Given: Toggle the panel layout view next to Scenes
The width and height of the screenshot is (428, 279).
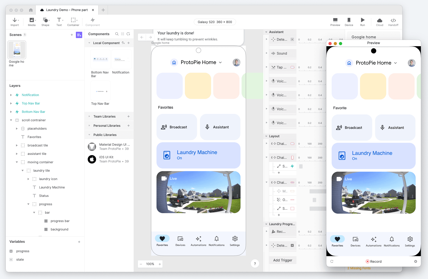Looking at the screenshot, I should tap(79, 35).
